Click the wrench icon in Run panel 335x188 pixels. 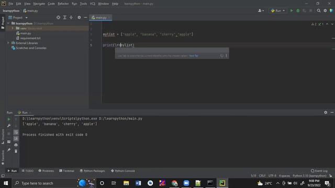pyautogui.click(x=9, y=126)
